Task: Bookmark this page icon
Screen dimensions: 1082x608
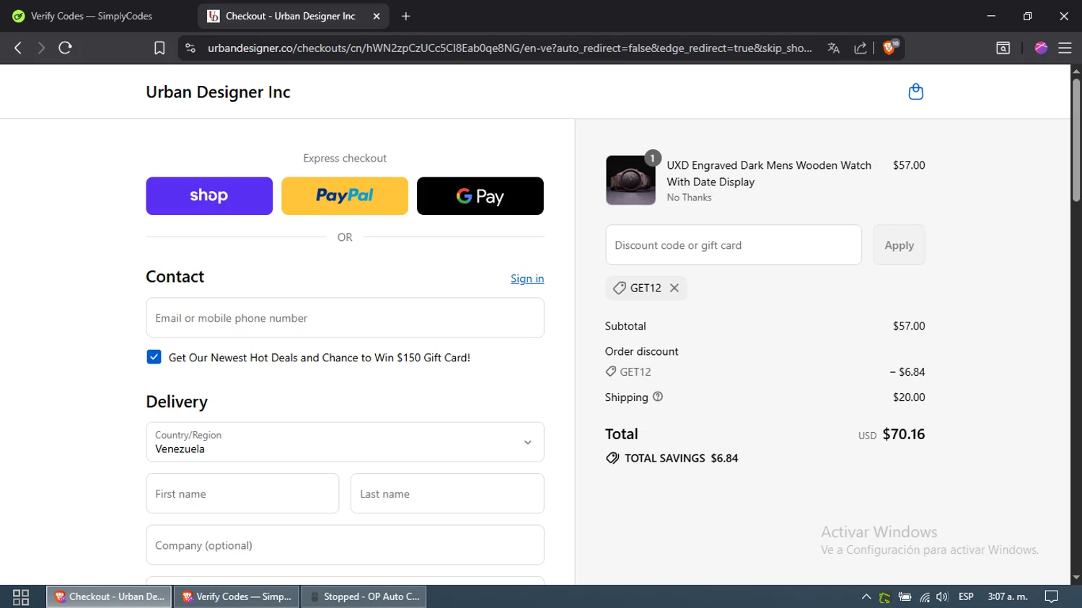Action: click(x=159, y=48)
